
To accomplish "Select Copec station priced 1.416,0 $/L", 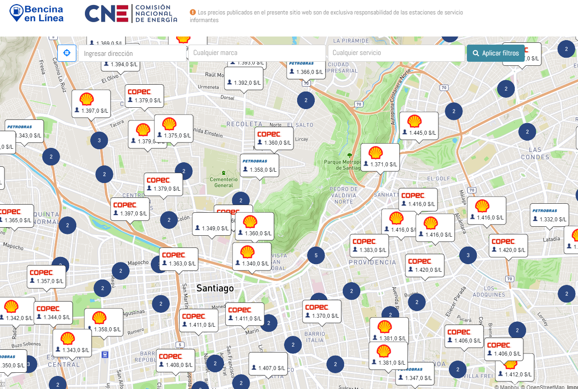I will [x=418, y=200].
